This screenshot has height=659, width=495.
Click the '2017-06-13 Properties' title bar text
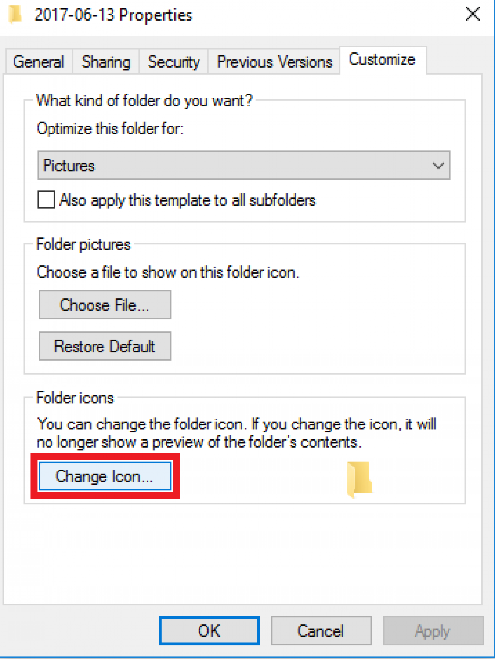tap(113, 15)
